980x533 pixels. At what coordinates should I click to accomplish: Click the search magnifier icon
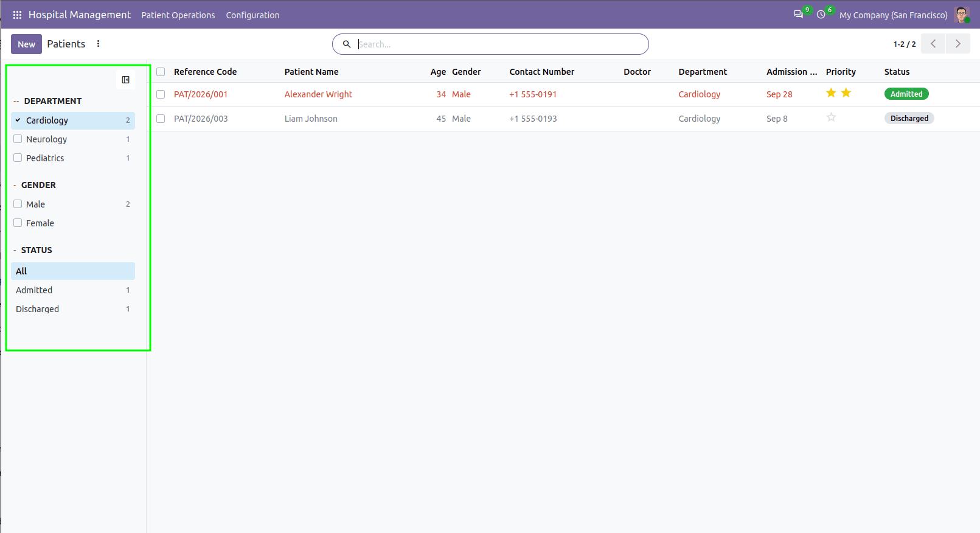[x=347, y=44]
